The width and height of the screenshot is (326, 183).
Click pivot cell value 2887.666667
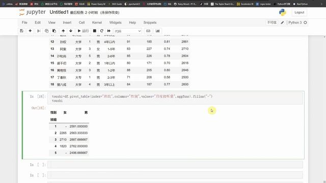coord(78,140)
